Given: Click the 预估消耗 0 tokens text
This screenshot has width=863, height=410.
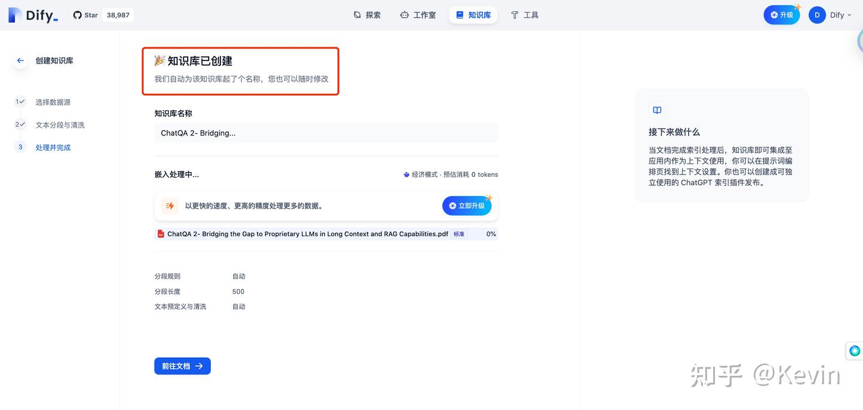Looking at the screenshot, I should (470, 174).
